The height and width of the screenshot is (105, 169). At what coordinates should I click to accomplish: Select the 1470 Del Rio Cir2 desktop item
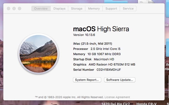click(116, 104)
